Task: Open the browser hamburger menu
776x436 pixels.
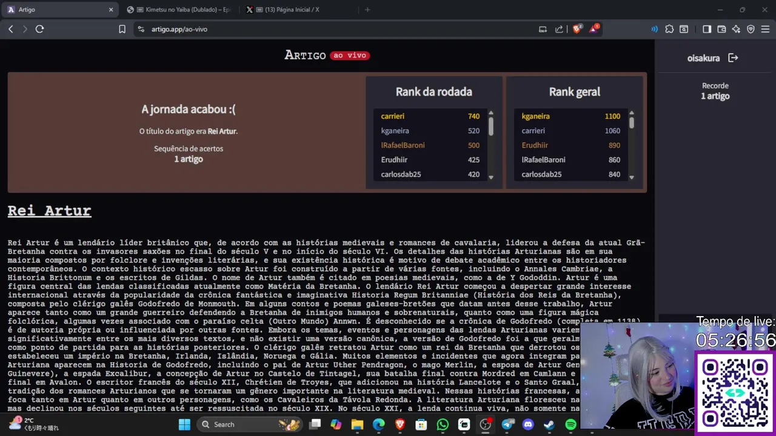Action: [765, 29]
